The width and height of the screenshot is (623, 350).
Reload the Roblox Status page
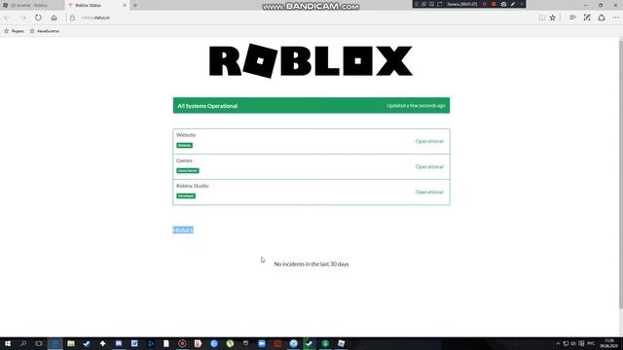coord(38,17)
